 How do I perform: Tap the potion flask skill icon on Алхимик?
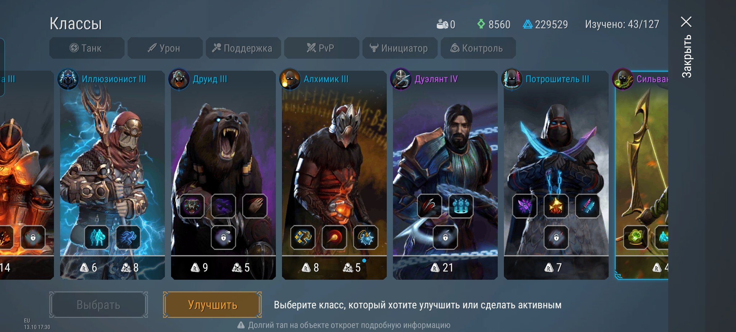tap(366, 237)
